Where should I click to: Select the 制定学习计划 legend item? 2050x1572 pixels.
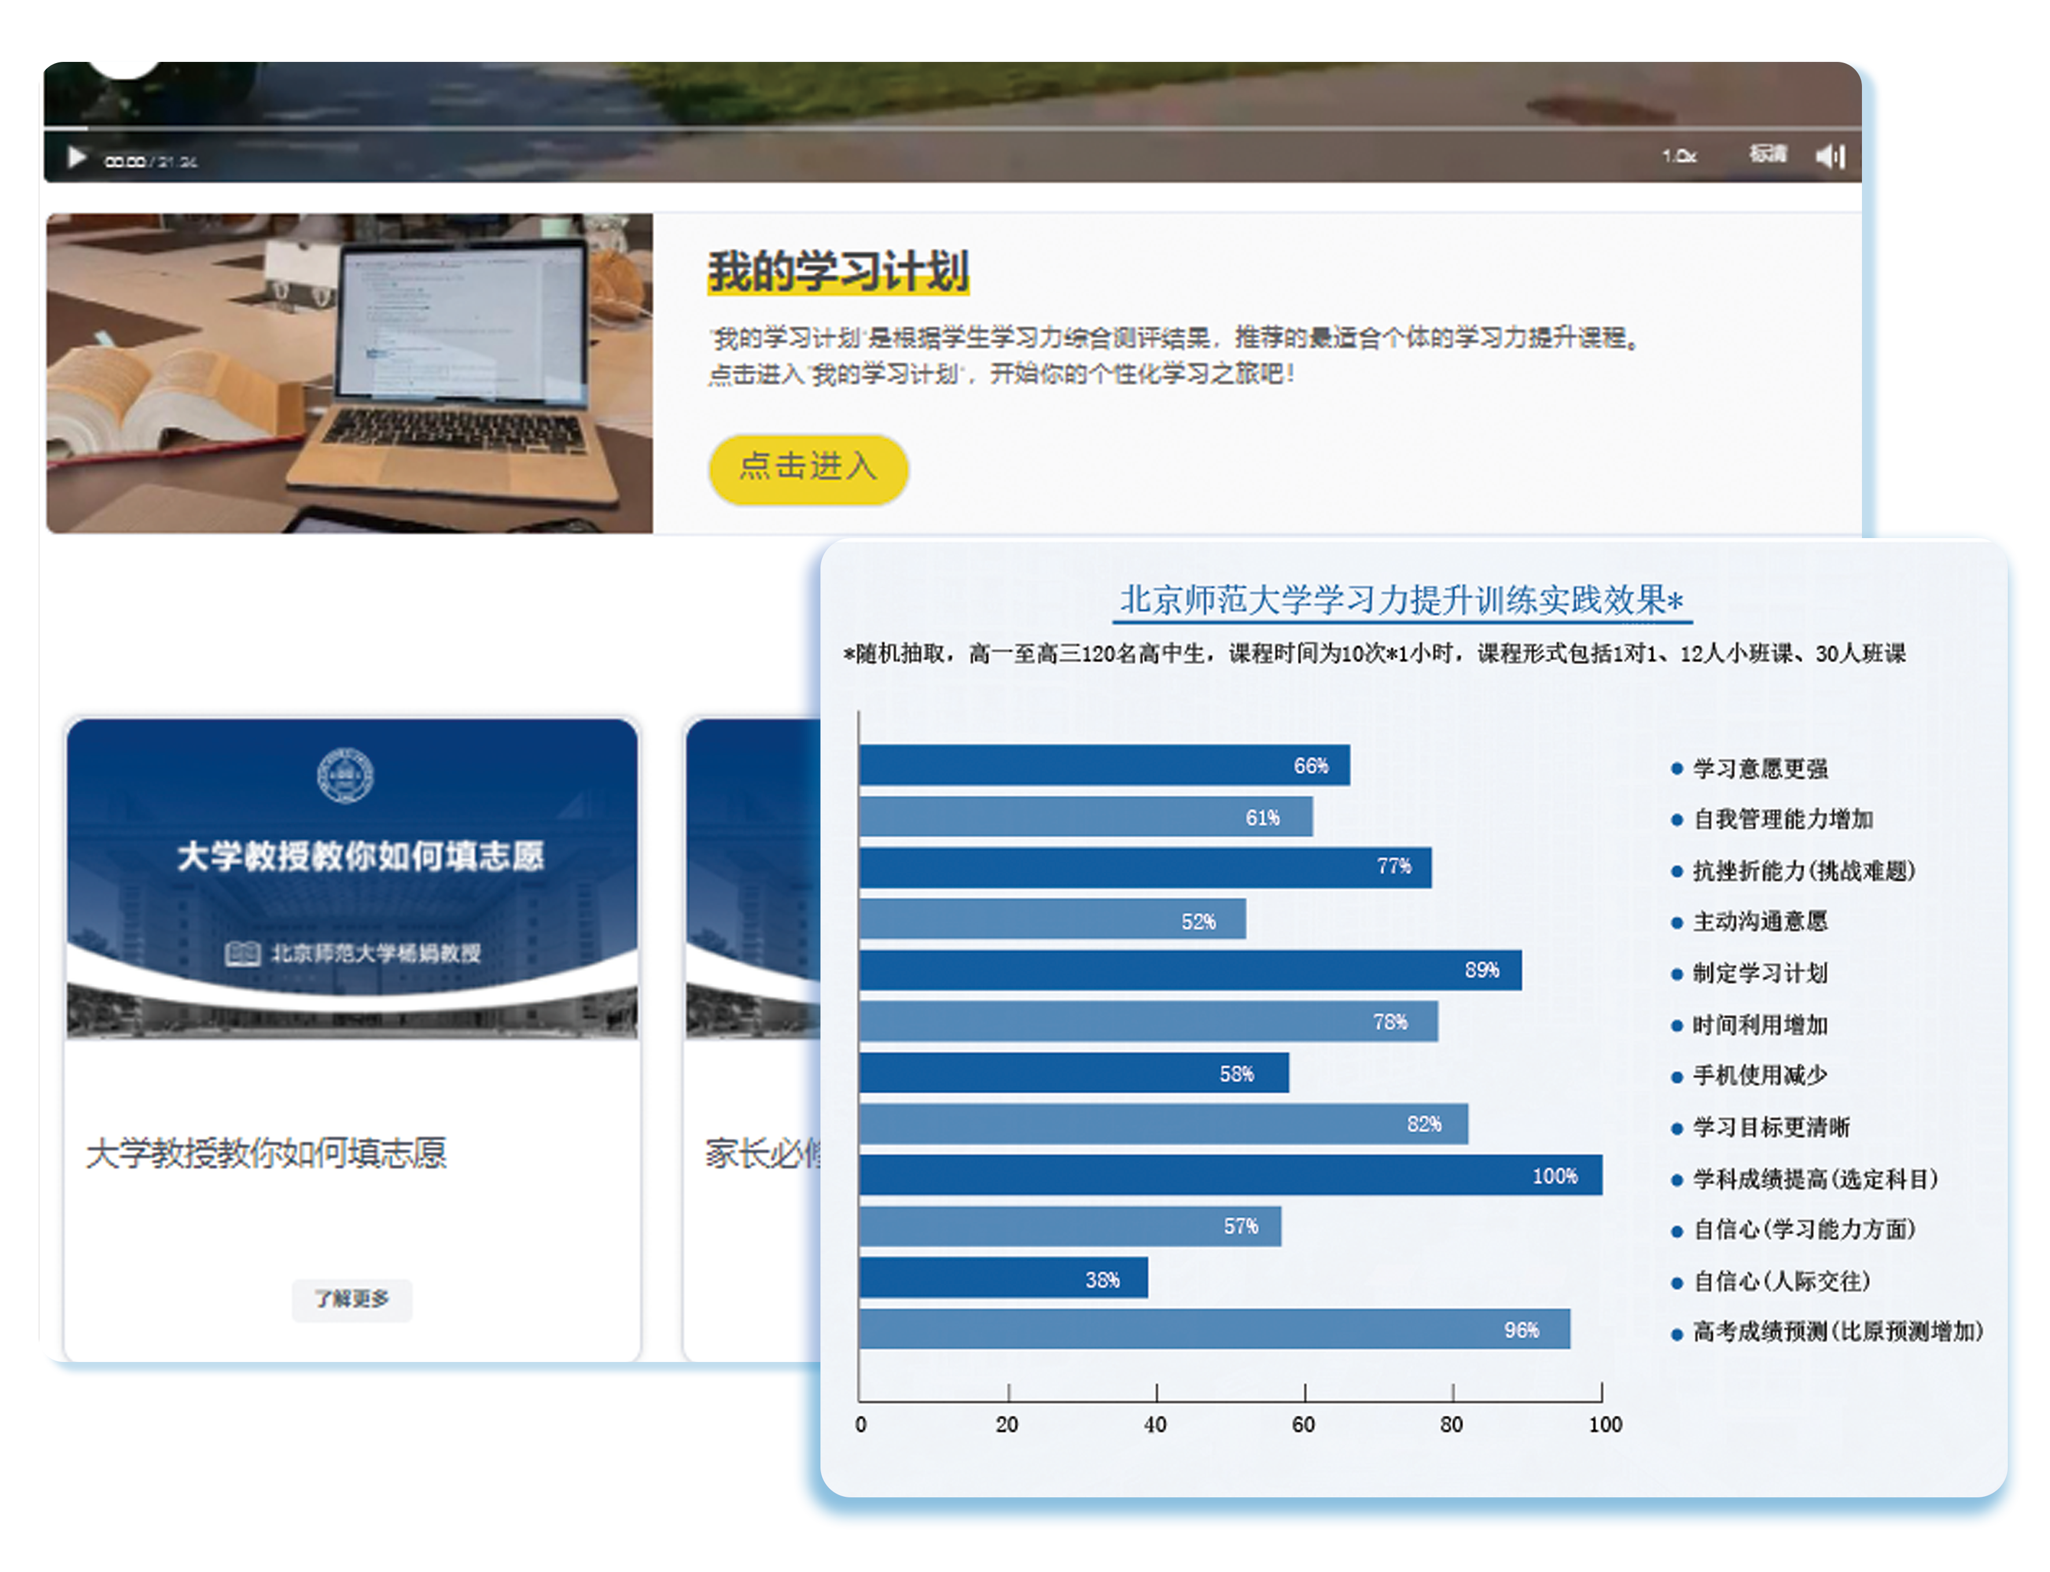1759,973
